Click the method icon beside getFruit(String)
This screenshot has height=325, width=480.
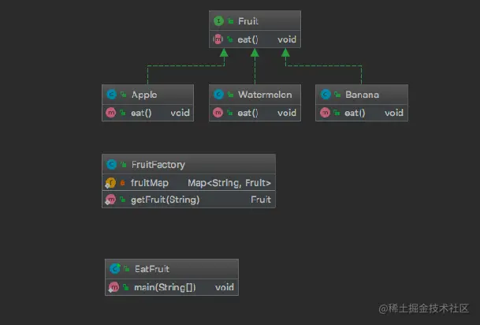click(x=110, y=200)
